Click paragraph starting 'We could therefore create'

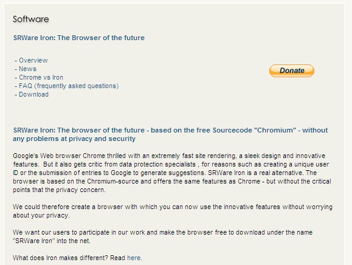point(173,211)
